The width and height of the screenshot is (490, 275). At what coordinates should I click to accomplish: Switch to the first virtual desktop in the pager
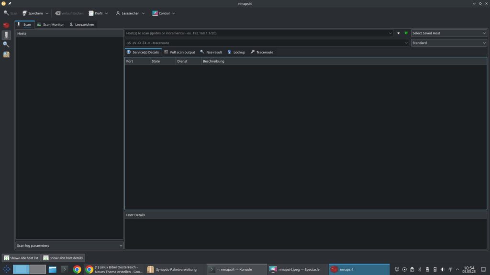[21, 269]
